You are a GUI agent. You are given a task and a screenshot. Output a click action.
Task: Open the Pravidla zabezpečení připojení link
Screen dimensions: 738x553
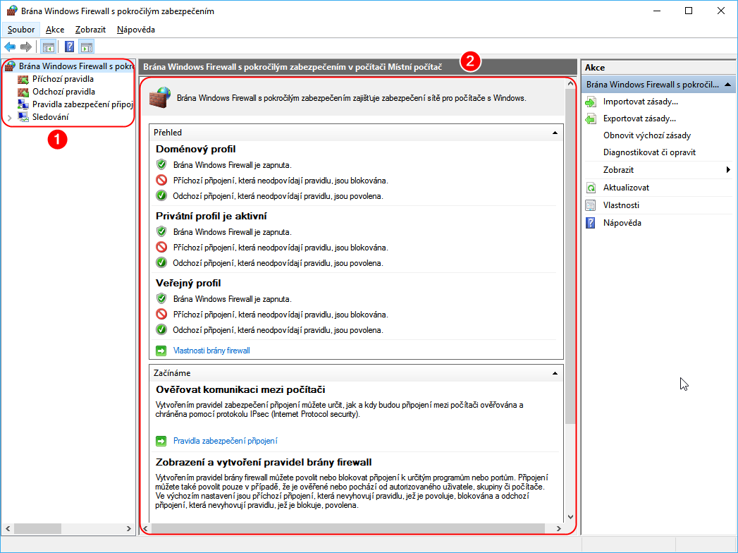225,441
